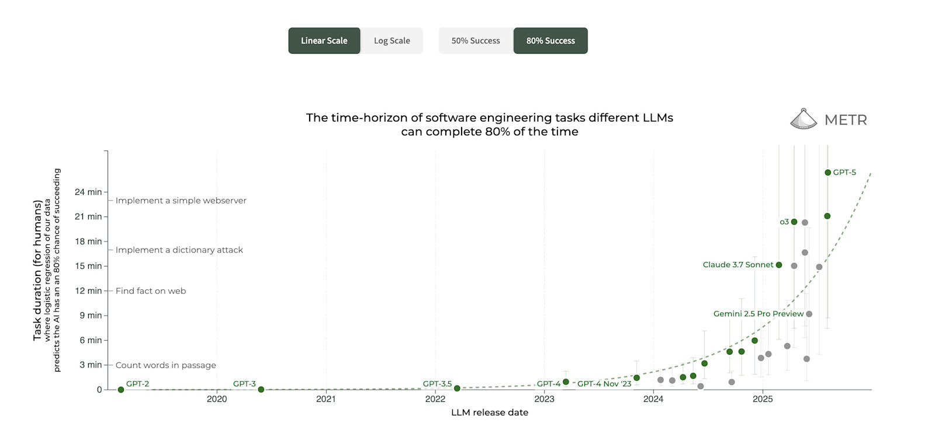Image resolution: width=935 pixels, height=434 pixels.
Task: Click the '15 min' y-axis label
Action: pyautogui.click(x=88, y=266)
